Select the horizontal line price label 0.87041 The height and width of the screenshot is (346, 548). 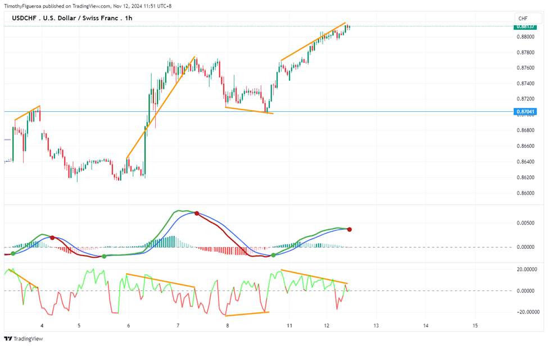pyautogui.click(x=526, y=112)
